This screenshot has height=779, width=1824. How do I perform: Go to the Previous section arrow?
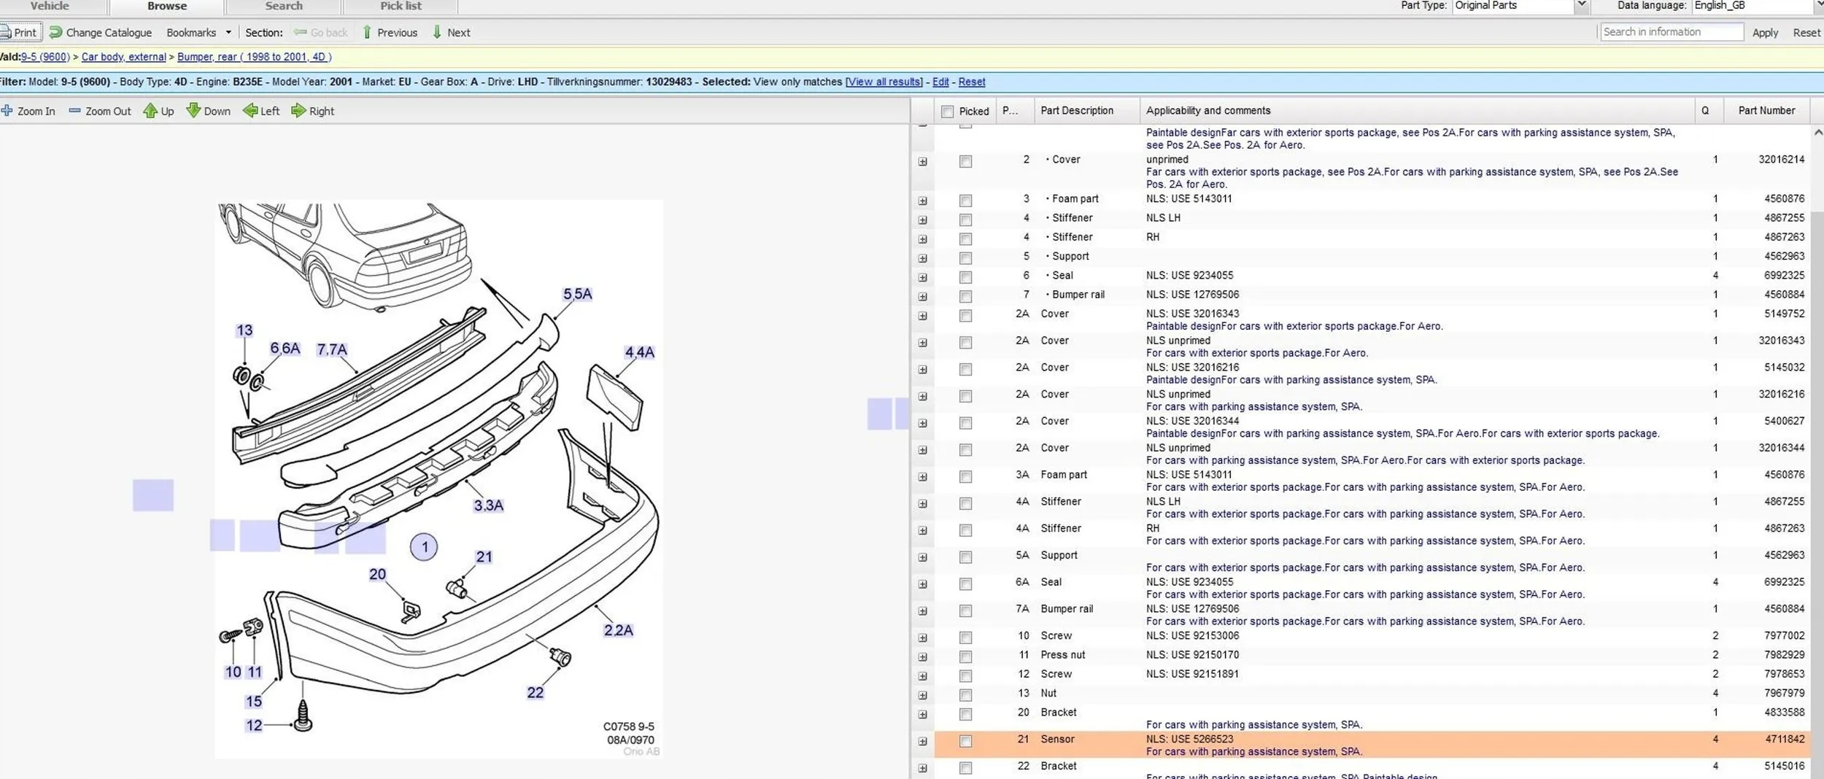tap(367, 32)
